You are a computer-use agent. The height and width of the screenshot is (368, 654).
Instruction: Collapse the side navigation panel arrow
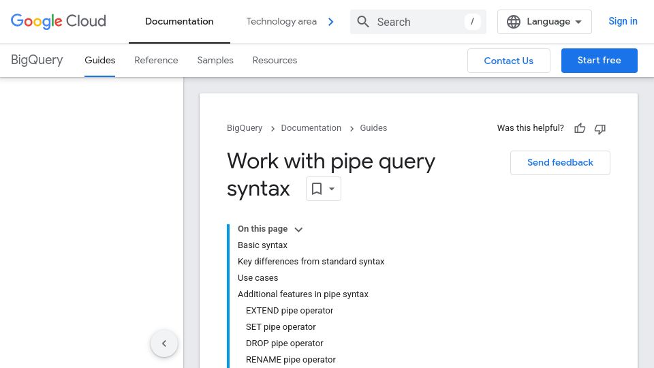coord(164,343)
